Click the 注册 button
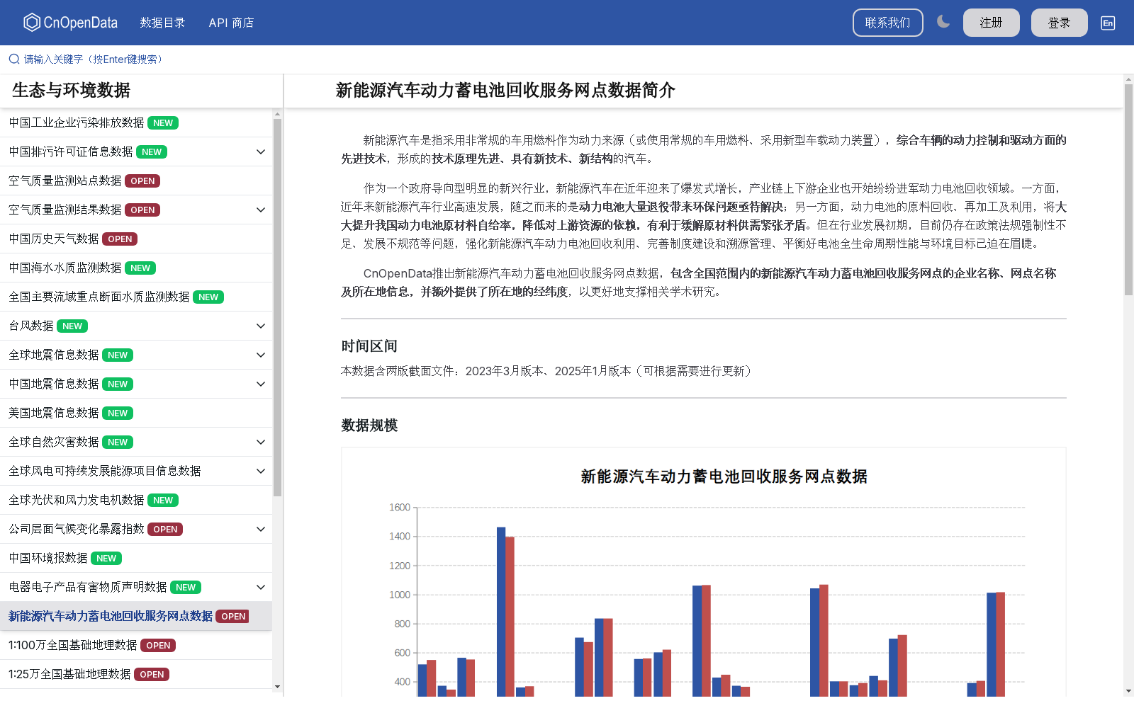This screenshot has height=708, width=1134. (991, 23)
